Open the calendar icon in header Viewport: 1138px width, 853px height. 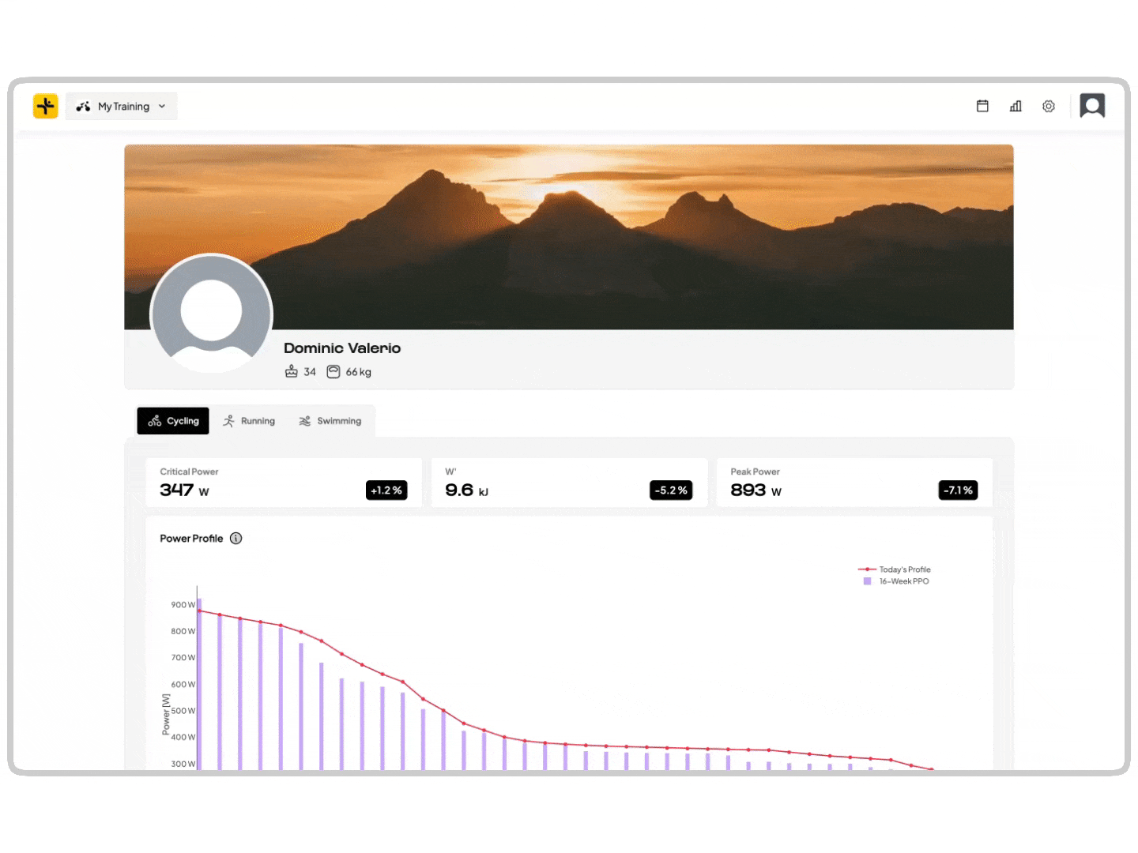(x=982, y=106)
